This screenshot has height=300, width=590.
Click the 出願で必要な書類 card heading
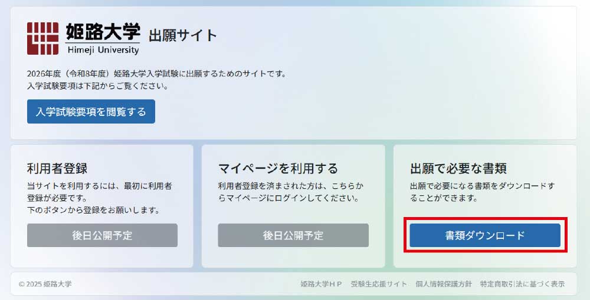458,168
